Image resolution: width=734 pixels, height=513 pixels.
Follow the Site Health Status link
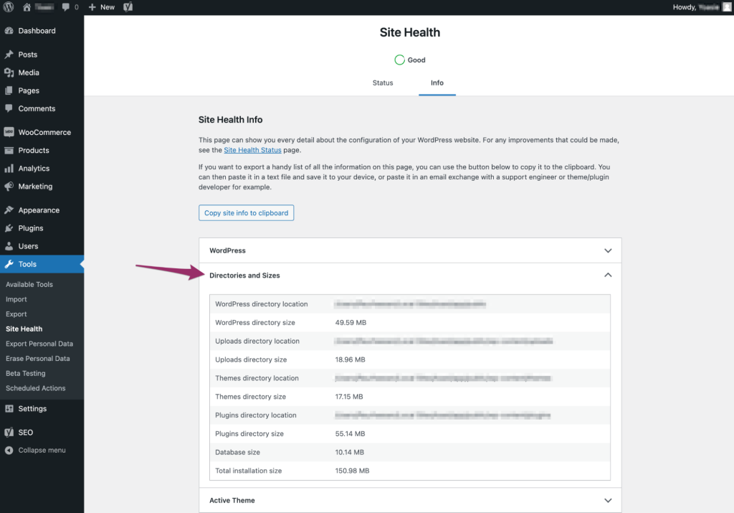tap(252, 150)
